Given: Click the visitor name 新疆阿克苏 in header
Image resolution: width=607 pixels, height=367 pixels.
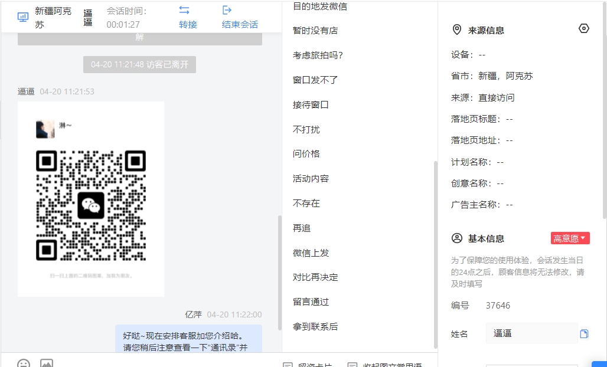Looking at the screenshot, I should 53,18.
